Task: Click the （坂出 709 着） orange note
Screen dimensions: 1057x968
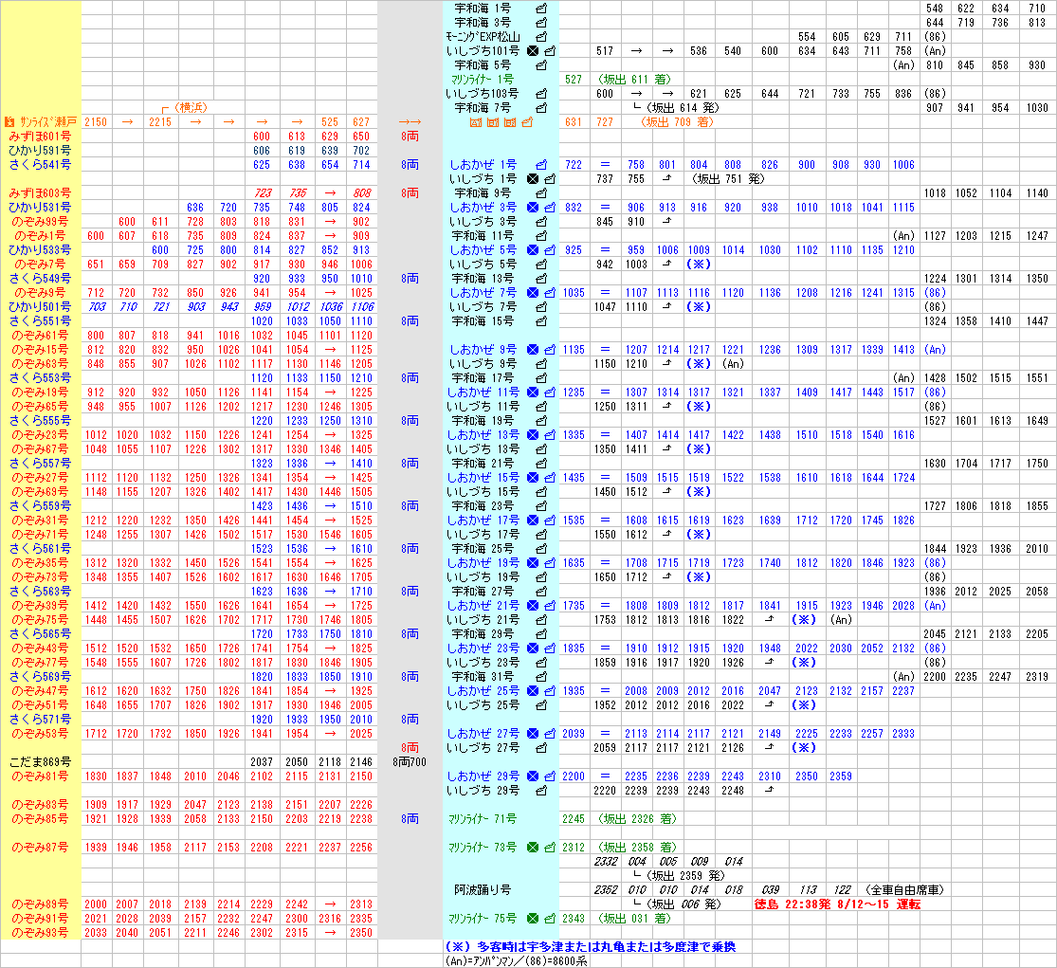Action: pos(676,122)
